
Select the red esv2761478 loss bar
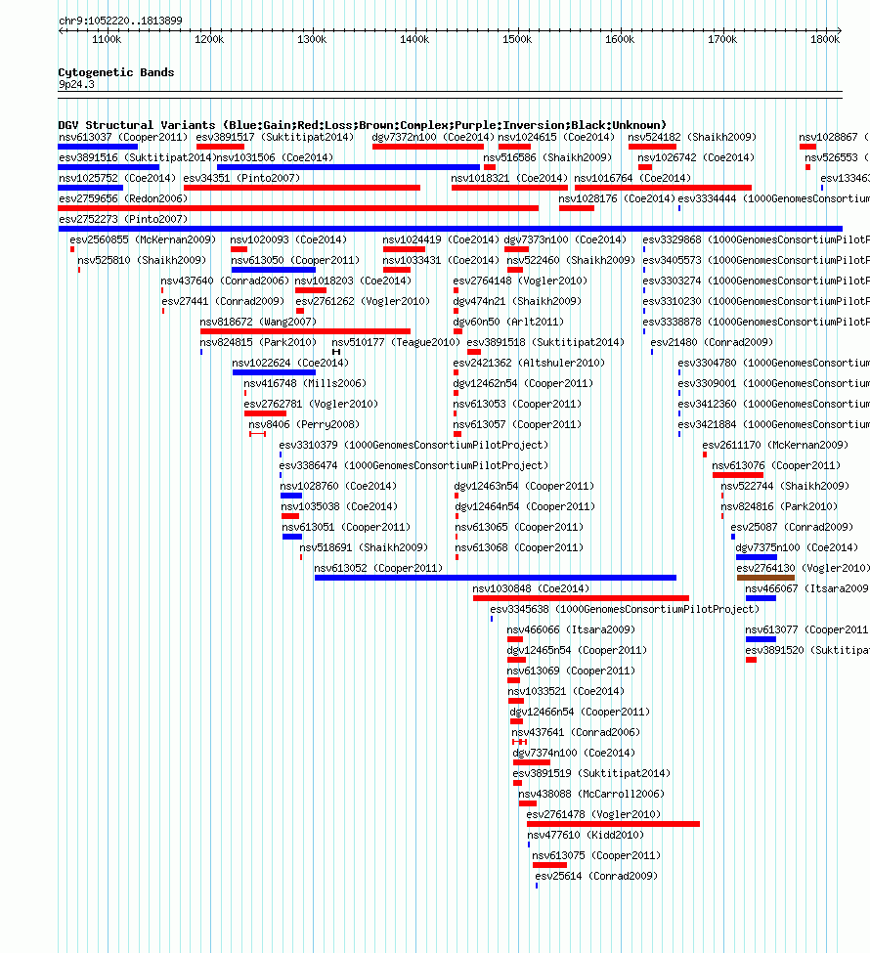[x=614, y=824]
